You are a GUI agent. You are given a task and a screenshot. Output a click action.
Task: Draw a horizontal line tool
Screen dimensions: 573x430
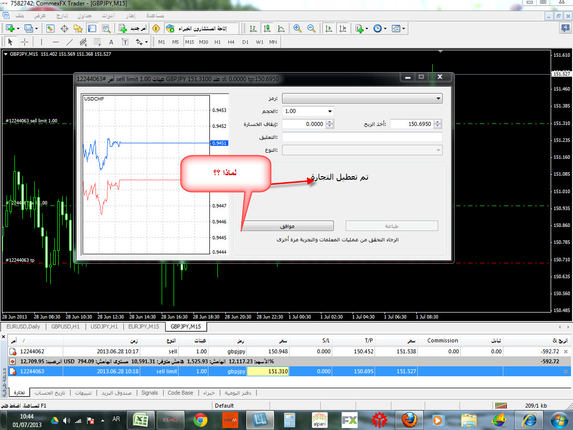click(x=55, y=42)
